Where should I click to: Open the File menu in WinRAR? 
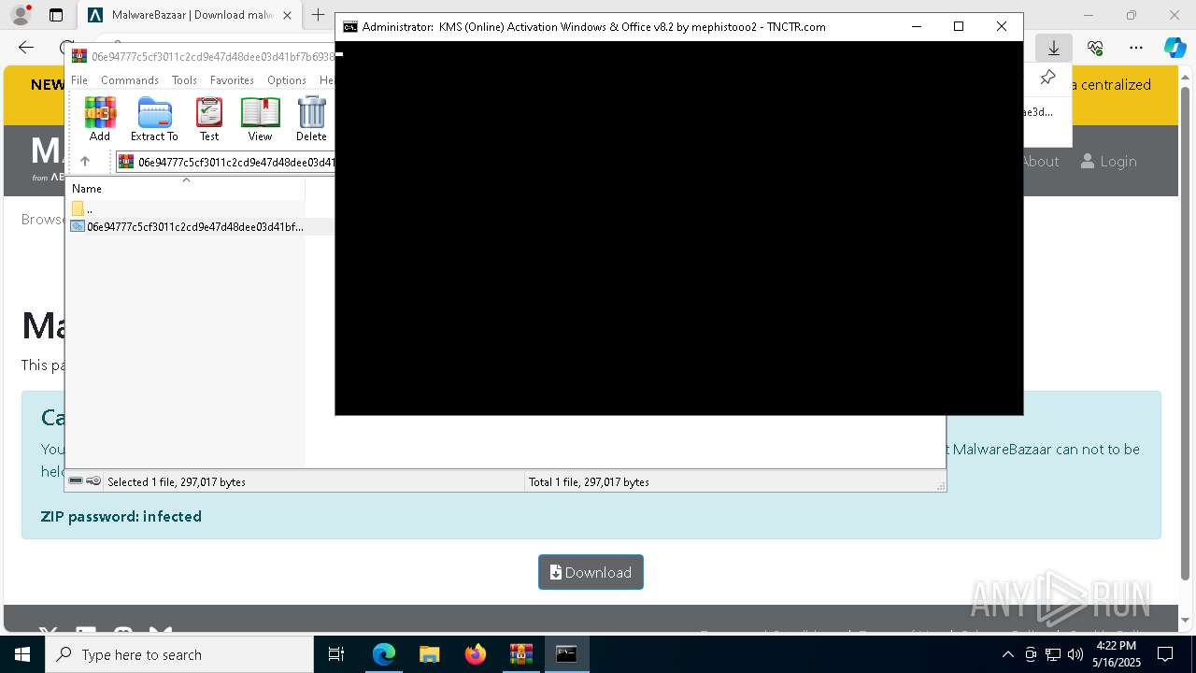(x=79, y=80)
